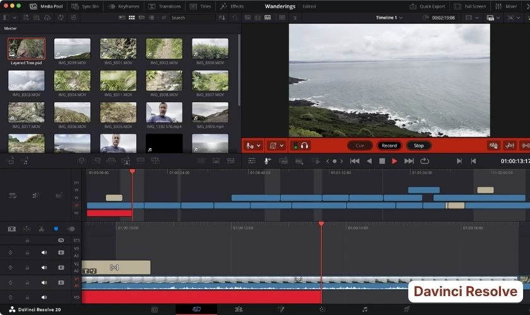
Task: Open the Media Pool panel
Action: (46, 6)
